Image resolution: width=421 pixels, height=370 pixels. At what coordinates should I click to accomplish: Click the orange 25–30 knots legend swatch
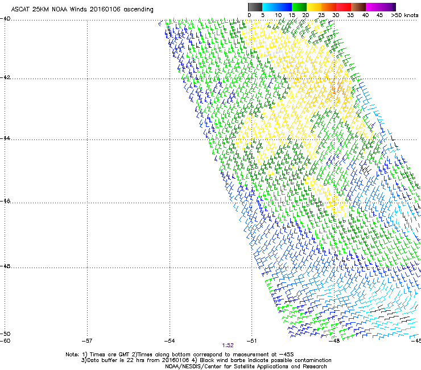329,7
